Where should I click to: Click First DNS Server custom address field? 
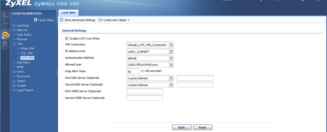[x=195, y=78]
